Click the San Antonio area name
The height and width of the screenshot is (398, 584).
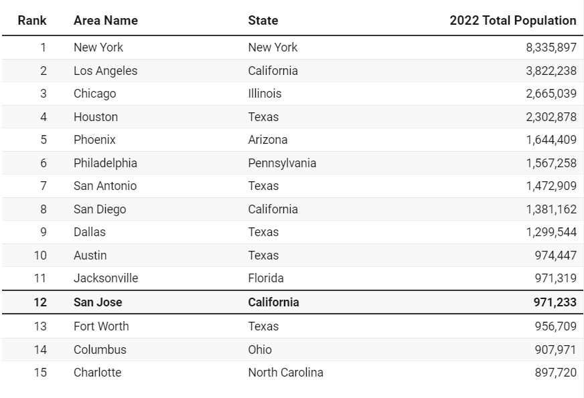[105, 186]
